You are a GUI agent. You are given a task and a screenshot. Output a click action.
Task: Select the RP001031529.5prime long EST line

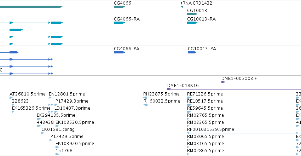click(244, 133)
